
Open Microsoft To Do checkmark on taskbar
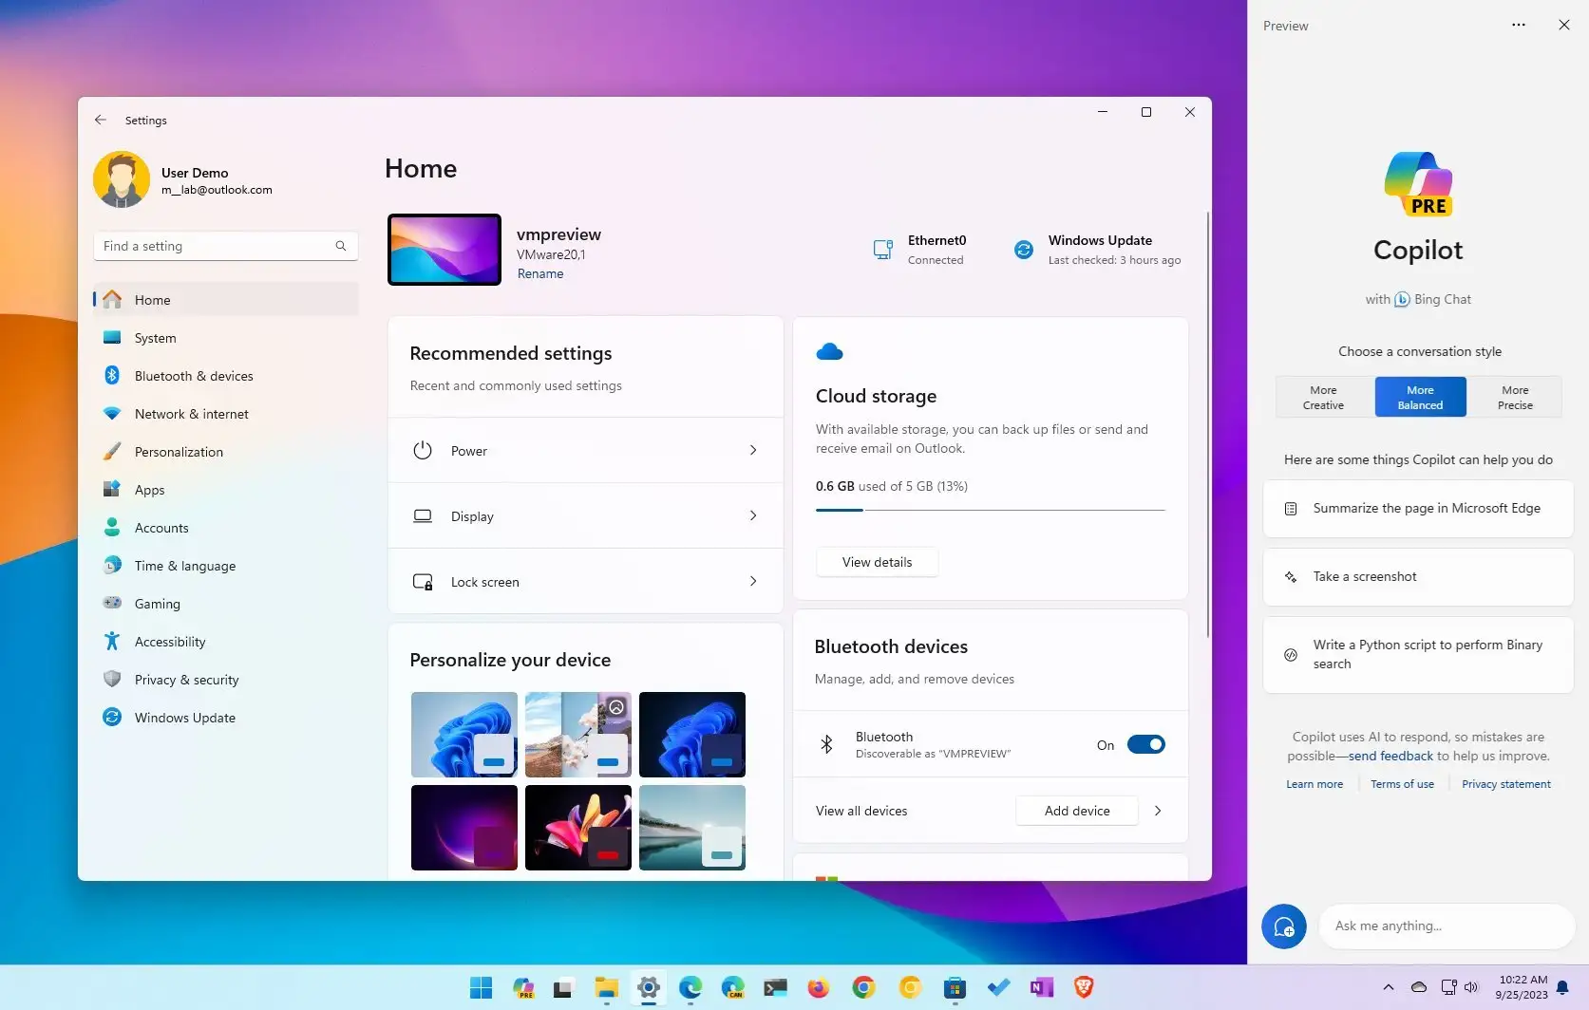coord(998,988)
